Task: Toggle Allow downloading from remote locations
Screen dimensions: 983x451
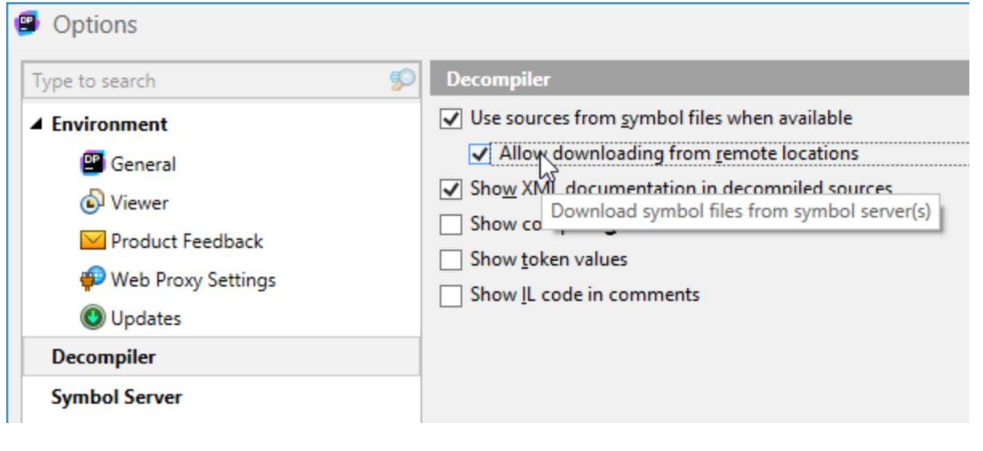Action: tap(480, 153)
